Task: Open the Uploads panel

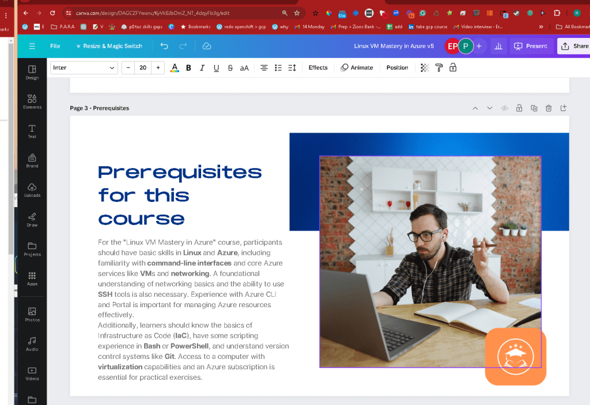Action: (x=32, y=190)
